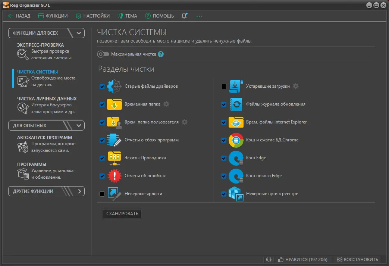Uncheck Неверные пути в реестре

tap(224, 194)
